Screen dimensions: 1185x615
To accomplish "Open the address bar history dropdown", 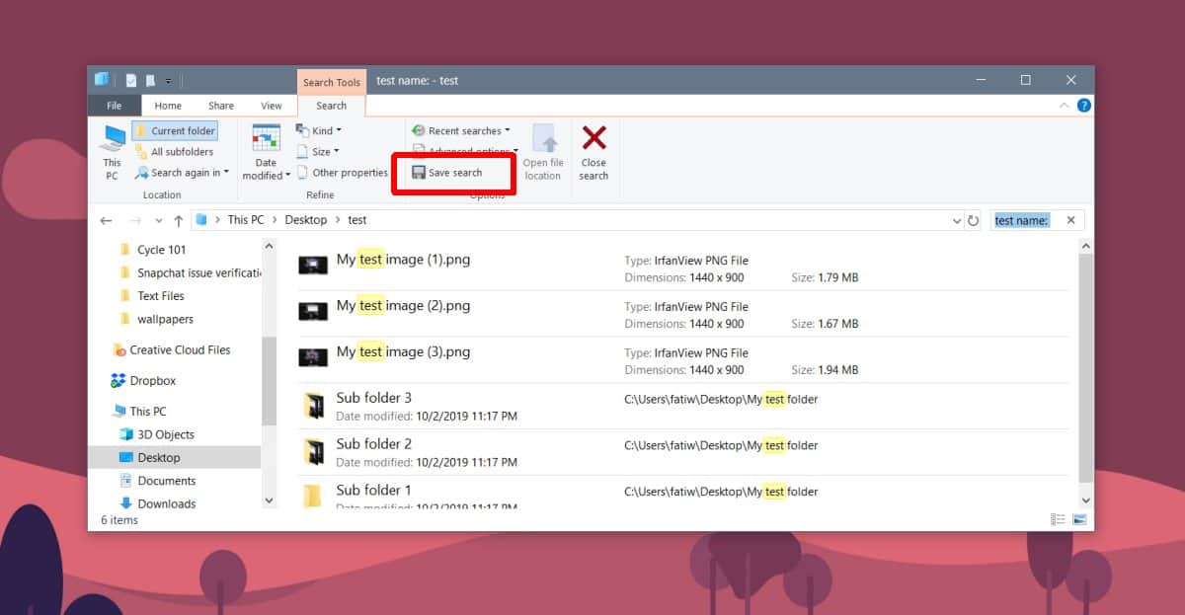I will (x=957, y=221).
